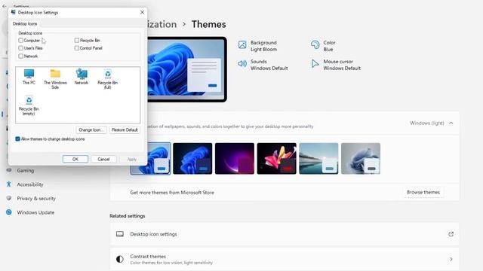The image size is (483, 271).
Task: Select the Sunrise lake theme thumbnail
Action: coord(318,159)
